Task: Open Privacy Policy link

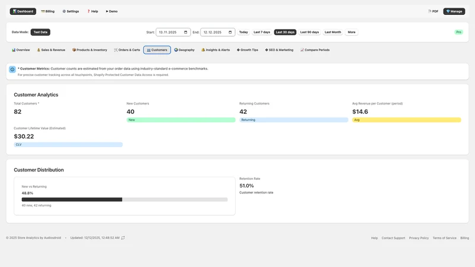Action: click(x=419, y=238)
